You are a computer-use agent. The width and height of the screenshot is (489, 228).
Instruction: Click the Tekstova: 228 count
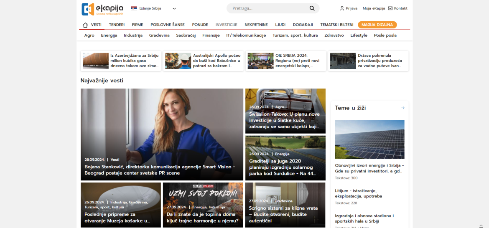346,203
